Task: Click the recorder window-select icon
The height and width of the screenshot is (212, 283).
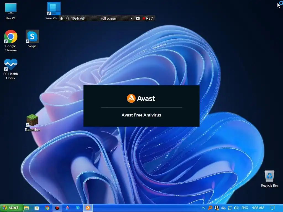Action: (x=62, y=18)
